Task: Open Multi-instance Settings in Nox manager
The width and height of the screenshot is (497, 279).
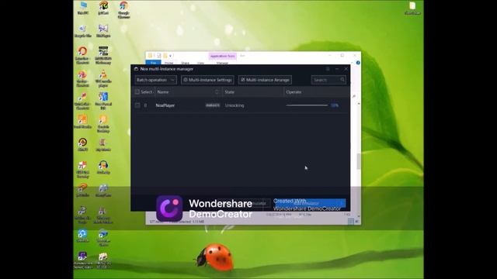Action: click(x=207, y=80)
